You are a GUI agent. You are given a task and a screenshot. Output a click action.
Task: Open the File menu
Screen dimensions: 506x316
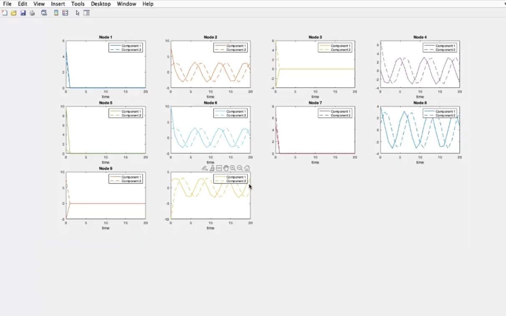(x=7, y=4)
